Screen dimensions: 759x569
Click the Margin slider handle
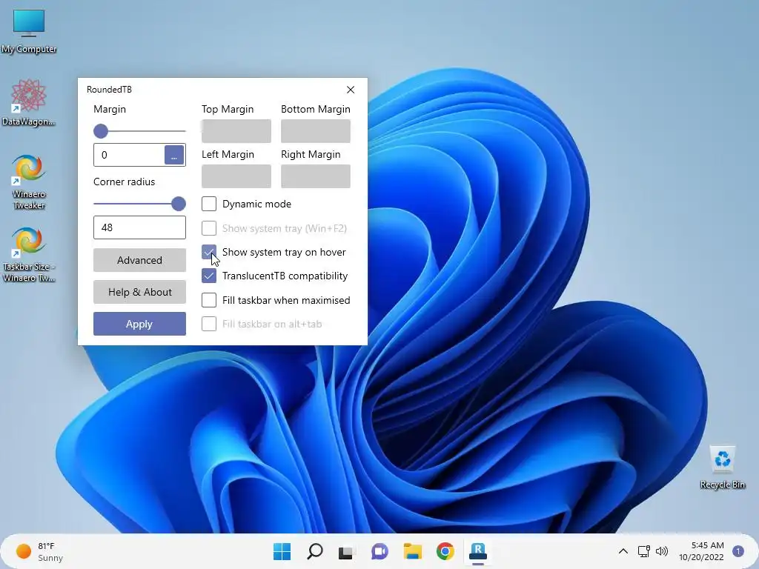tap(101, 131)
